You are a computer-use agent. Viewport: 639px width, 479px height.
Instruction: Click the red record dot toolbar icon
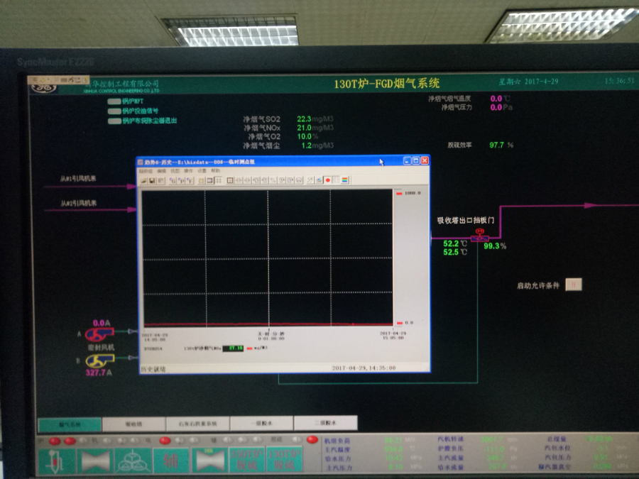[328, 180]
